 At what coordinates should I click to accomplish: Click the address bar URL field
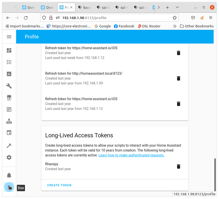point(106,18)
